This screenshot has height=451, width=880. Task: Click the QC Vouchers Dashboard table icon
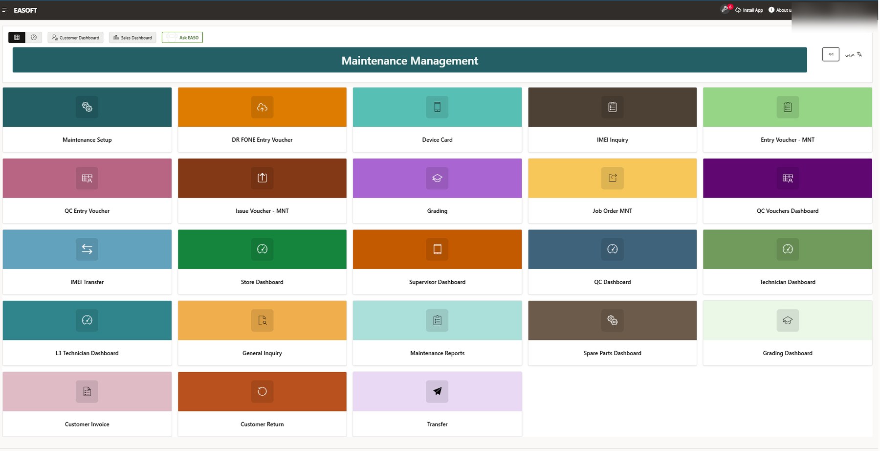(788, 178)
